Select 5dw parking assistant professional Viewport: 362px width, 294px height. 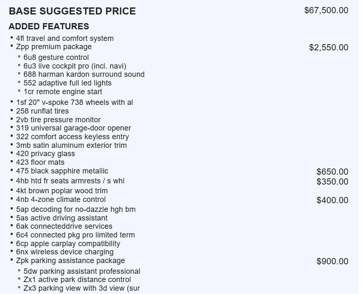coord(82,271)
